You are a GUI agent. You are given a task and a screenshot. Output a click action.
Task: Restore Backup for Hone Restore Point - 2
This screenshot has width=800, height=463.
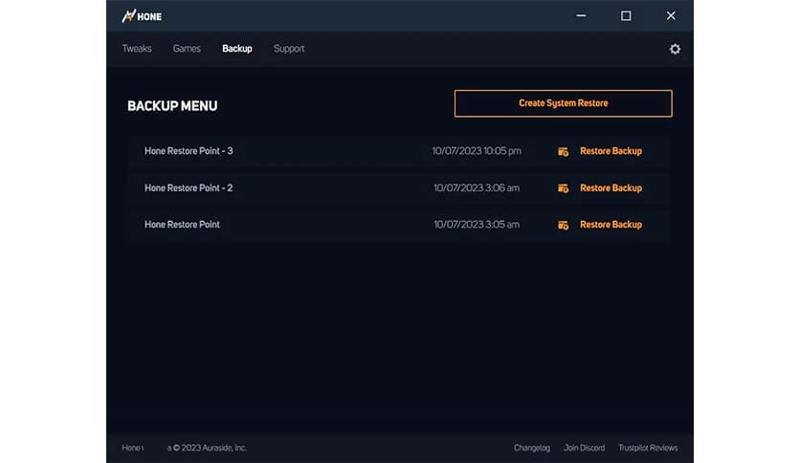[x=611, y=187]
